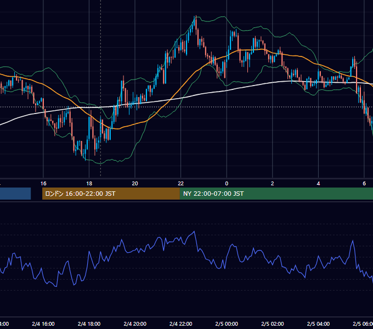Click the 2/5 00:00 label on indicator axis
Screen dimensions: 373x329
click(227, 324)
